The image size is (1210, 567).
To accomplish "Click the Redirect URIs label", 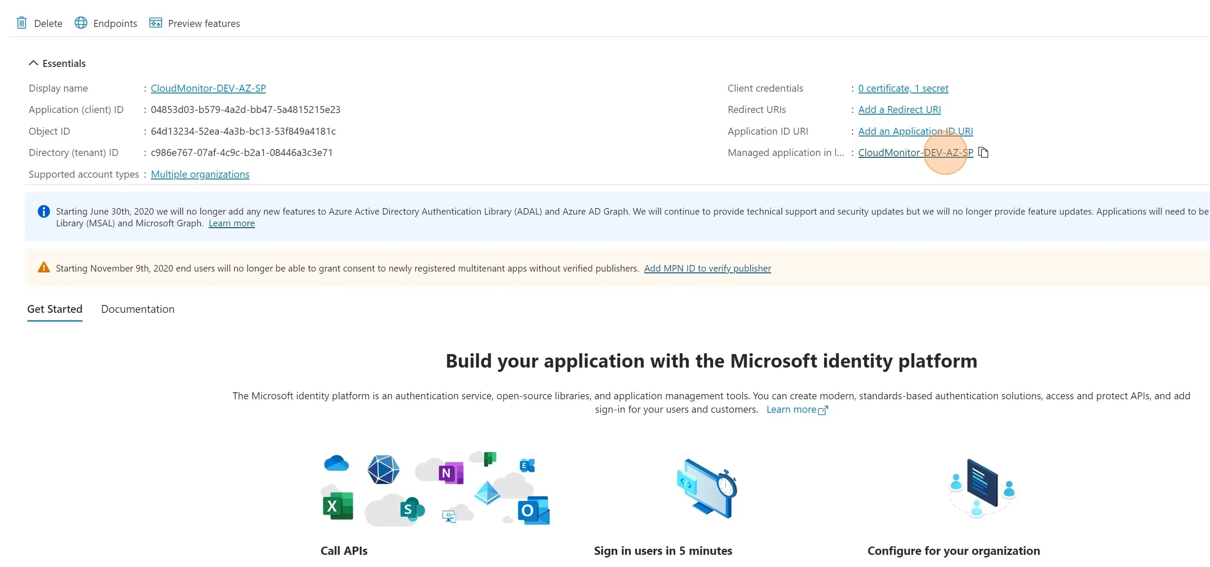I will 757,109.
